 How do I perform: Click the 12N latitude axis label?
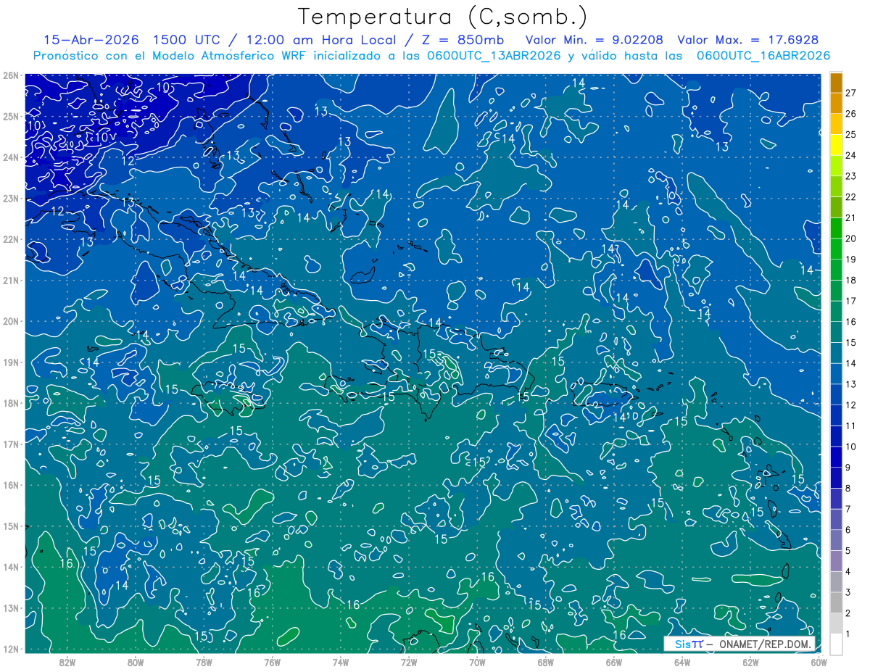coord(11,649)
